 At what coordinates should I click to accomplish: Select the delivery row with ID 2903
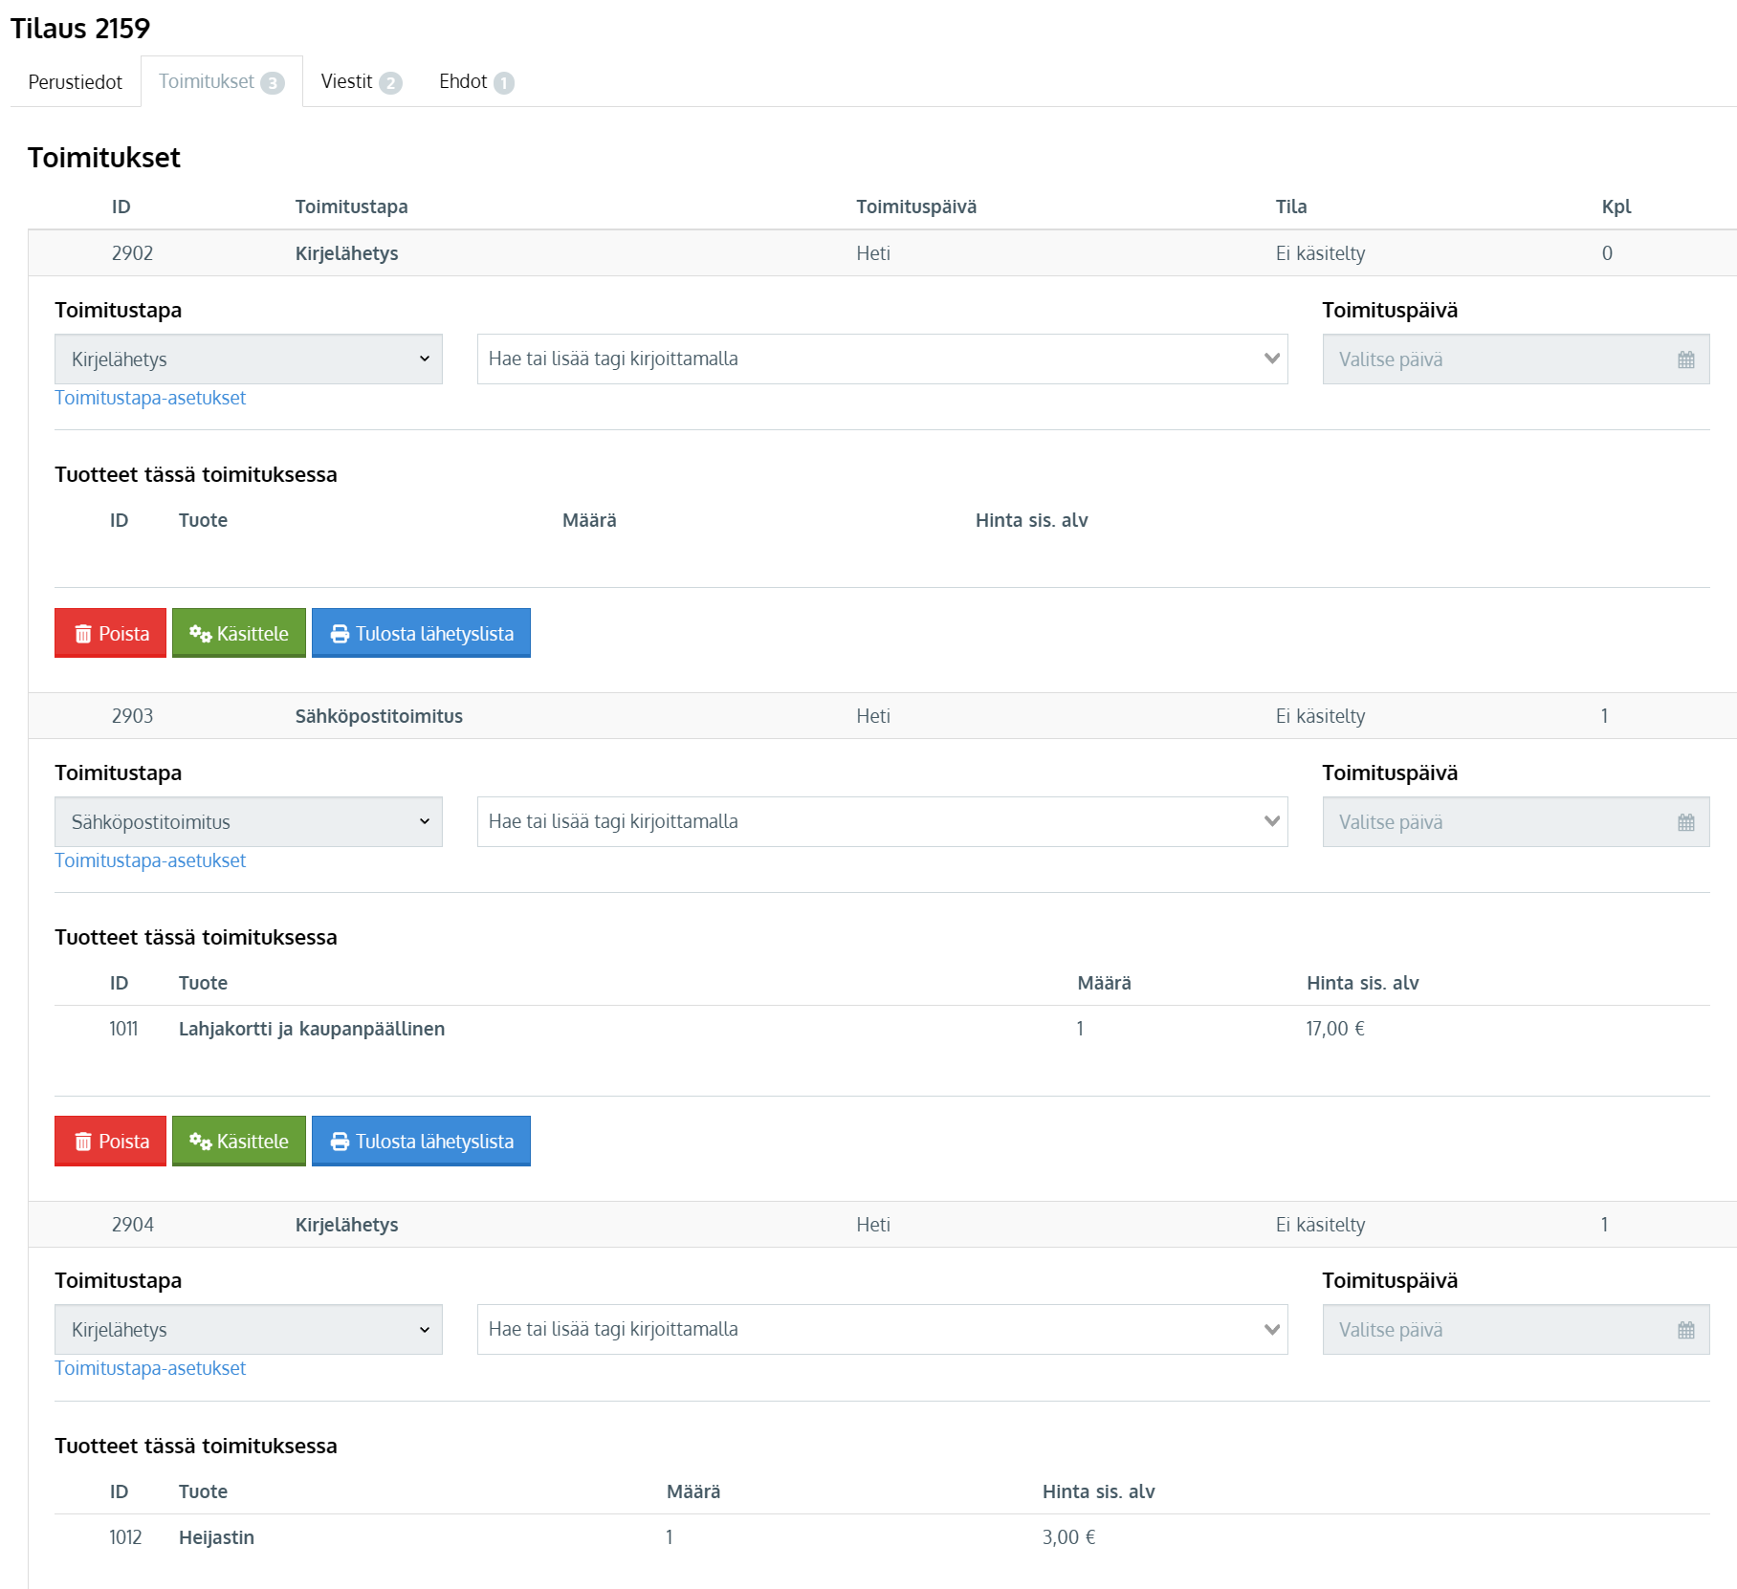click(882, 716)
